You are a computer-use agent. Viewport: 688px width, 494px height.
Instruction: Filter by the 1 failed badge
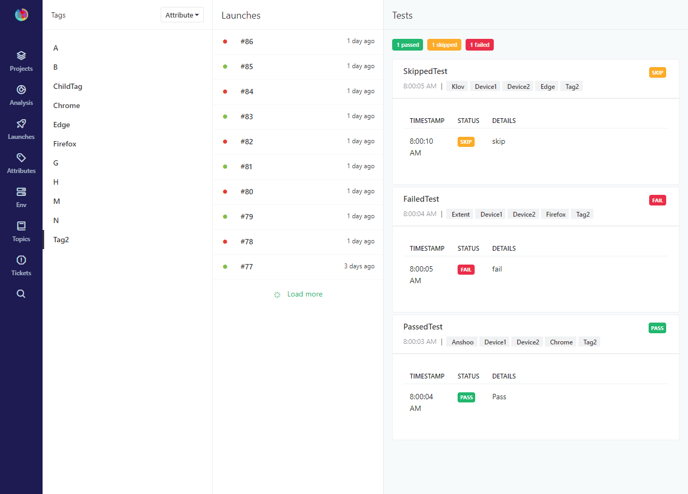click(479, 45)
